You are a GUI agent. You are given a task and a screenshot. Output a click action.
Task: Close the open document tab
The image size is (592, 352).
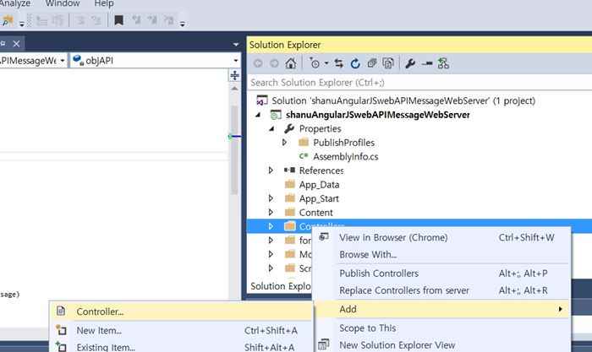tap(16, 44)
